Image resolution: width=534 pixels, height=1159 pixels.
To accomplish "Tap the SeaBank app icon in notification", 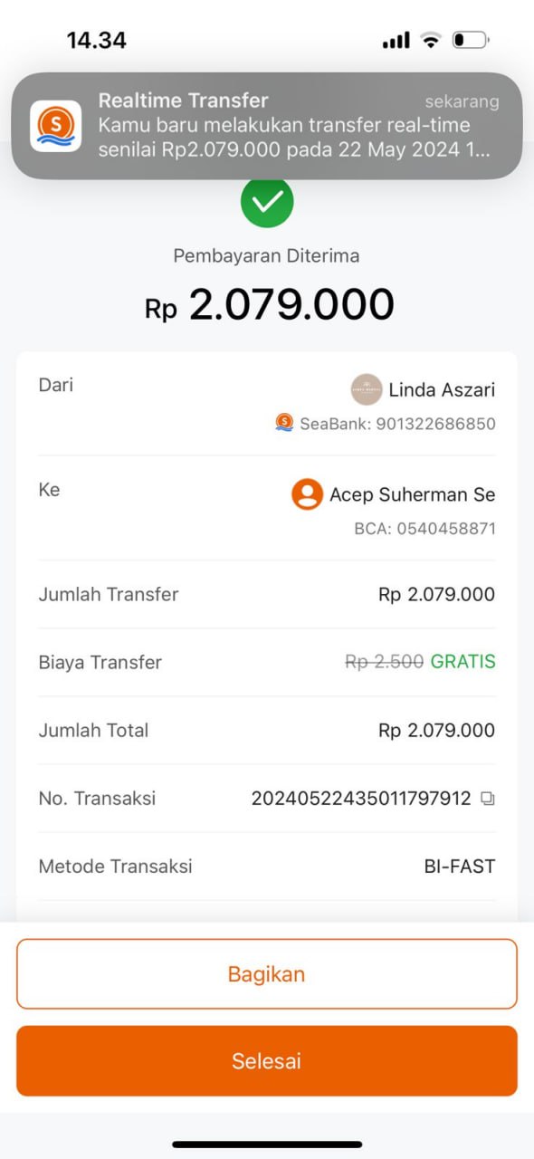I will (x=56, y=126).
